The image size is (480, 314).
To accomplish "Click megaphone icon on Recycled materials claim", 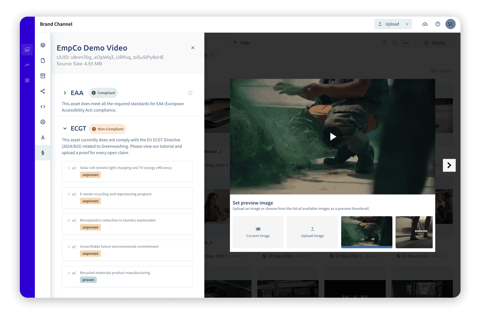I will click(75, 273).
